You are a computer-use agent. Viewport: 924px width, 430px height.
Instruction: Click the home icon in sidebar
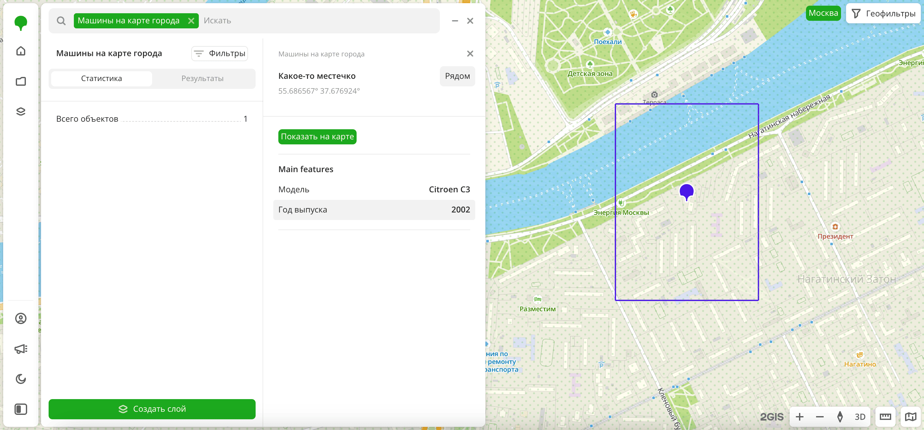pos(21,51)
